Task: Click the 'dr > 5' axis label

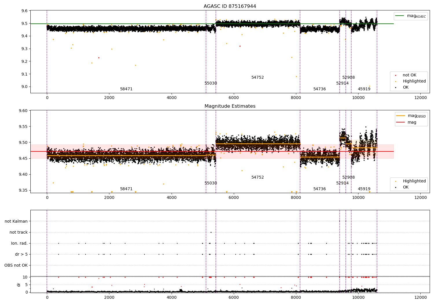Action: click(x=21, y=254)
